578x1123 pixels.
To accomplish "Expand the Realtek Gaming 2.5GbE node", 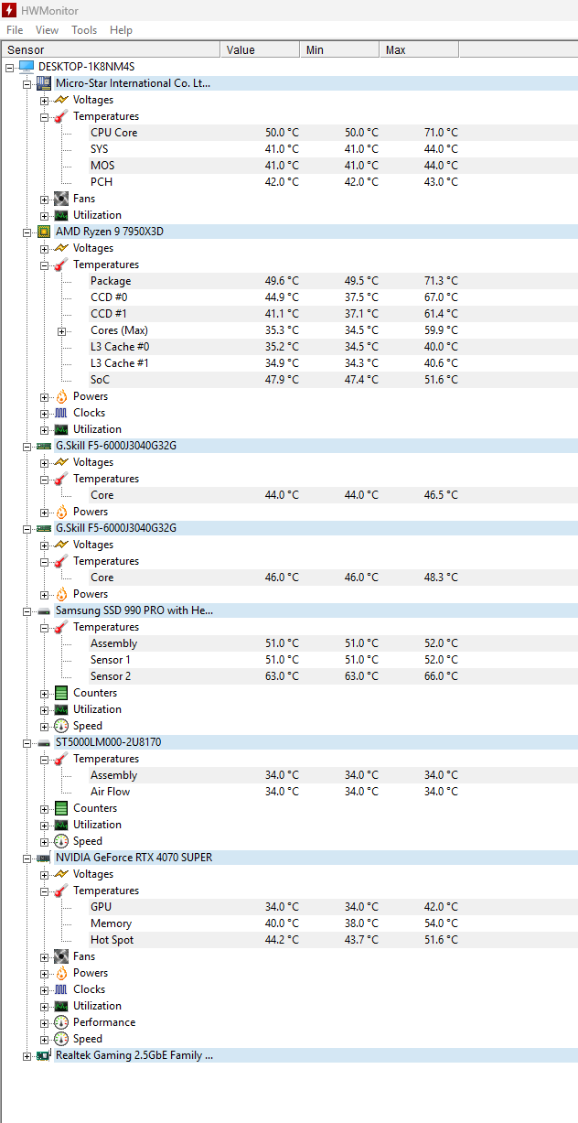I will pyautogui.click(x=27, y=1055).
